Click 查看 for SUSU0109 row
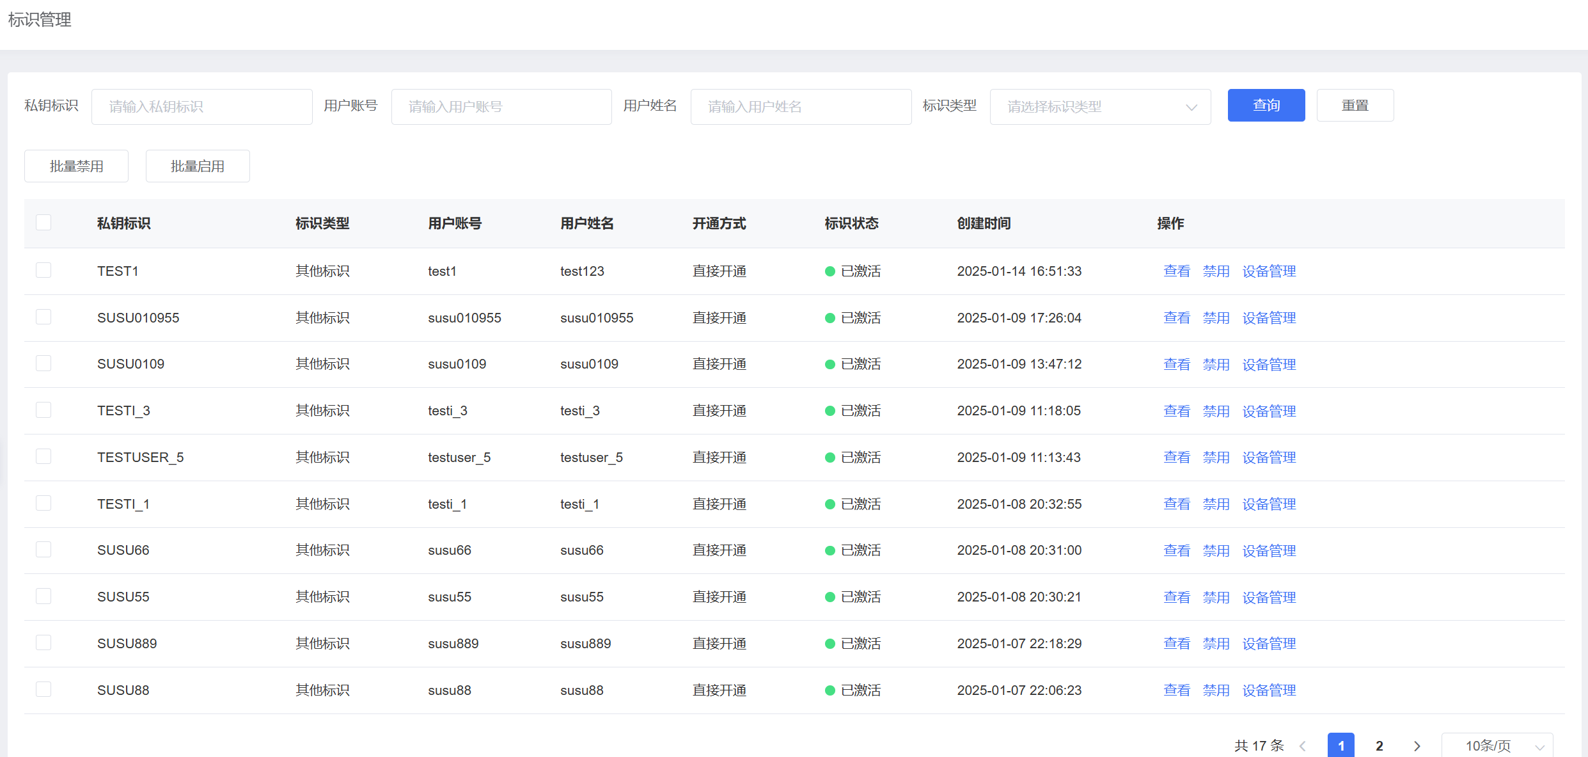Screen dimensions: 1588x757 click(1177, 365)
